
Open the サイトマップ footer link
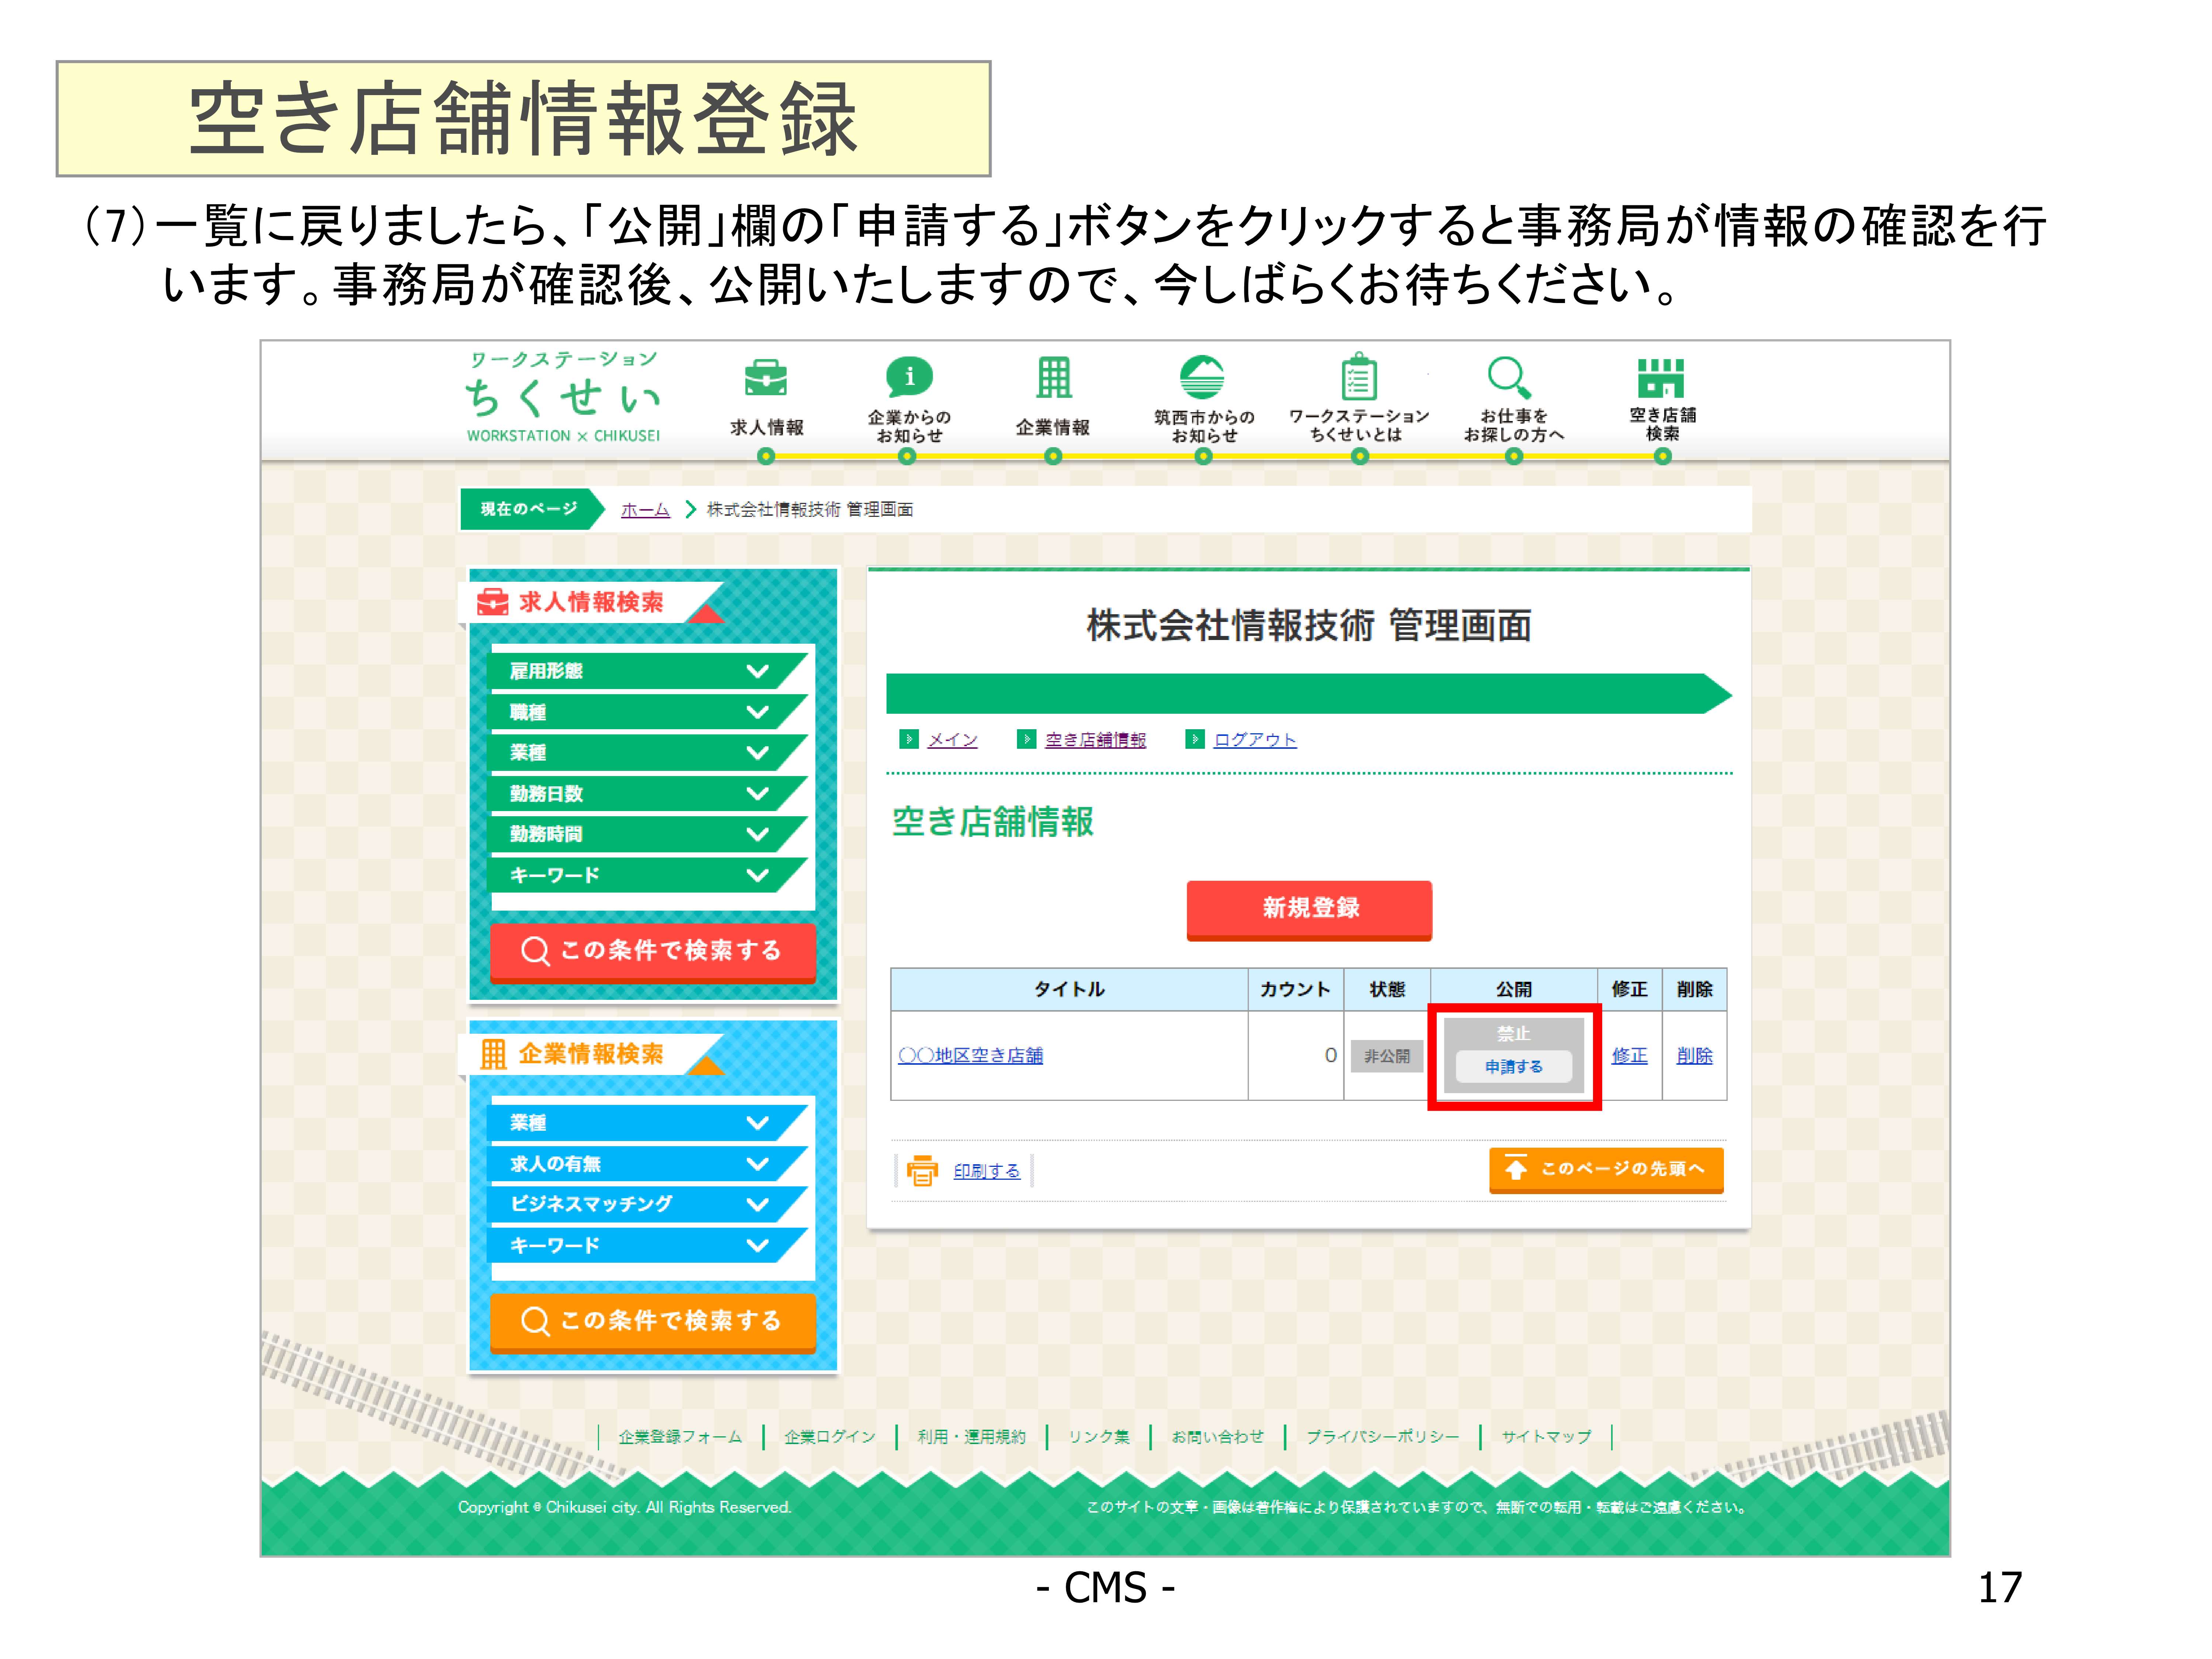[1546, 1437]
